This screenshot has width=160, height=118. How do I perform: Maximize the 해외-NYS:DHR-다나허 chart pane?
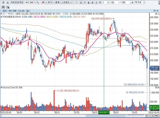click(x=155, y=11)
